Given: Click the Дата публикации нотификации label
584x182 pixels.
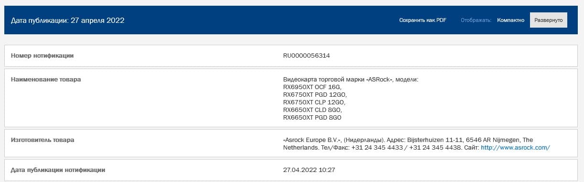Looking at the screenshot, I should [x=58, y=170].
